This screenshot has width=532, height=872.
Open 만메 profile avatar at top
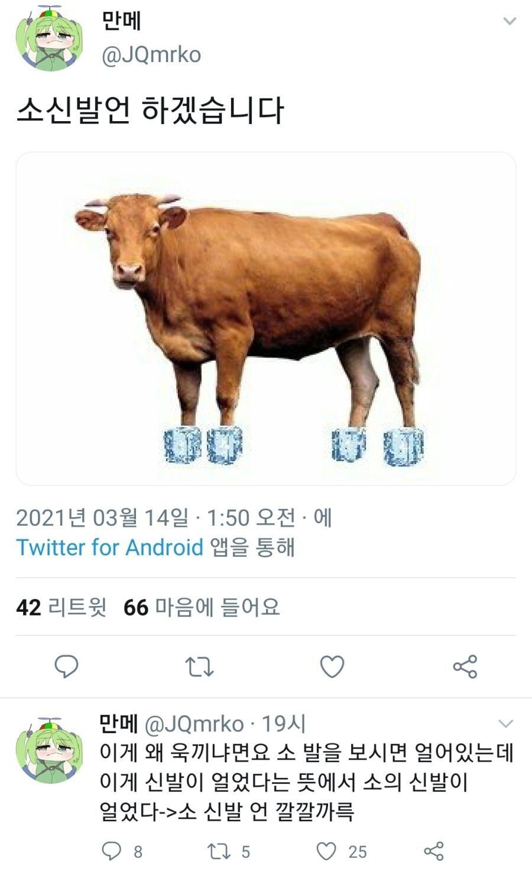[49, 38]
